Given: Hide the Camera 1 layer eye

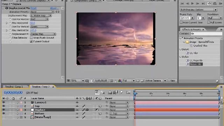Looking at the screenshot, I should click(x=3, y=103).
